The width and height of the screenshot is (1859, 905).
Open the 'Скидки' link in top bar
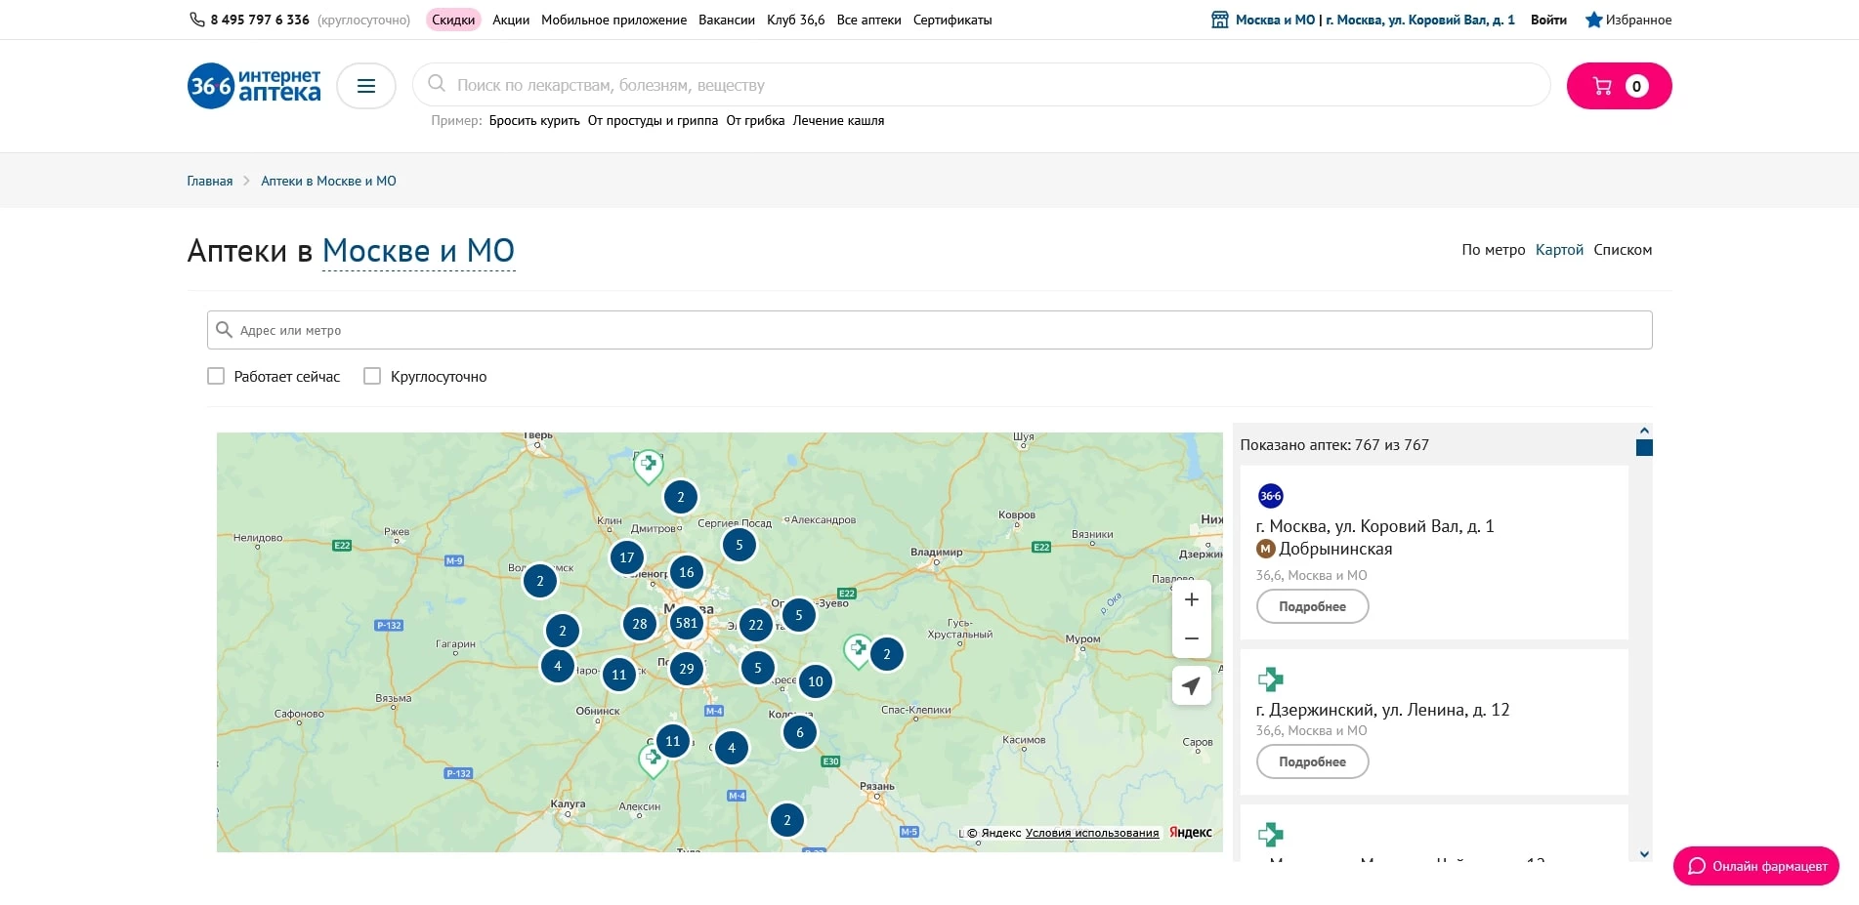[x=453, y=20]
